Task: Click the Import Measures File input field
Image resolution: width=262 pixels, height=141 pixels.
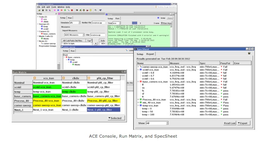Action: 98,35
